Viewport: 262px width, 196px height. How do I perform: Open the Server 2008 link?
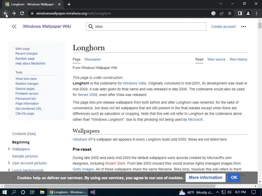(x=88, y=95)
